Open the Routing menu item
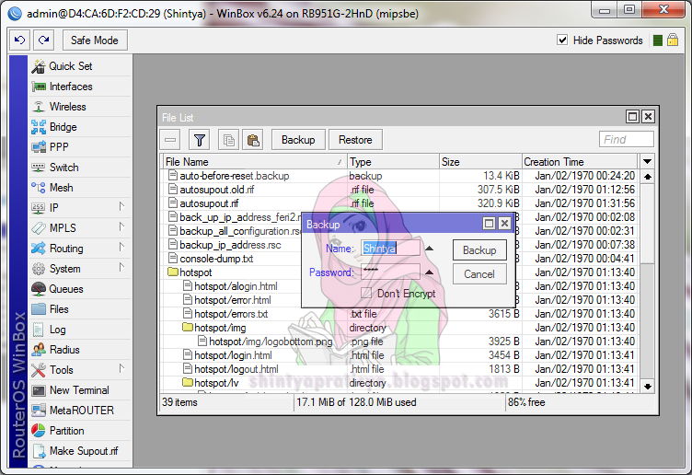This screenshot has width=692, height=475. click(x=81, y=249)
